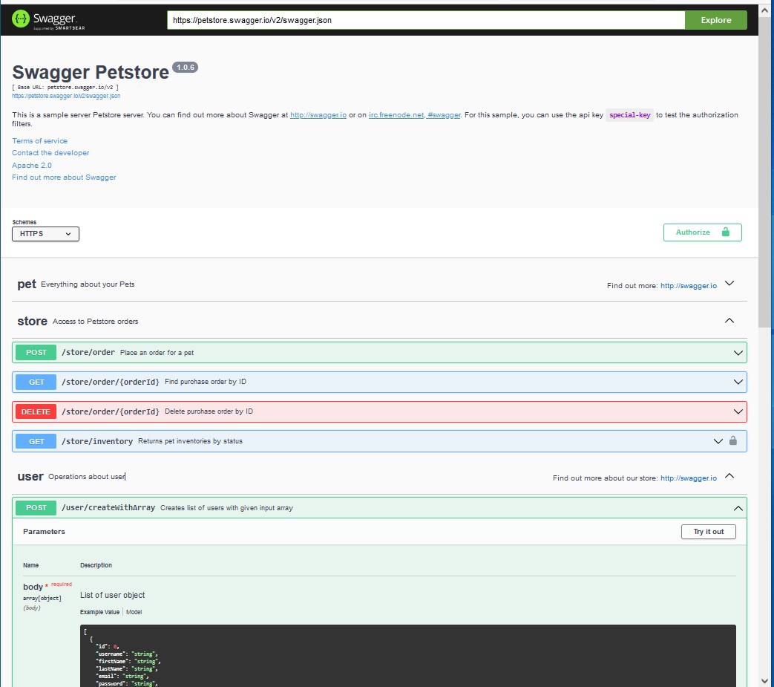The width and height of the screenshot is (774, 687).
Task: Click the /user/createWithArray path text
Action: [x=108, y=508]
